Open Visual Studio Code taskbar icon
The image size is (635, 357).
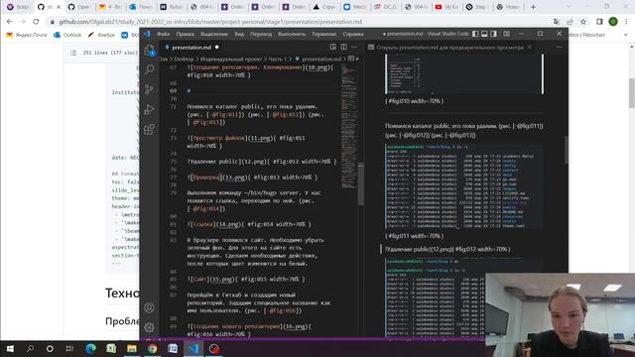click(193, 348)
